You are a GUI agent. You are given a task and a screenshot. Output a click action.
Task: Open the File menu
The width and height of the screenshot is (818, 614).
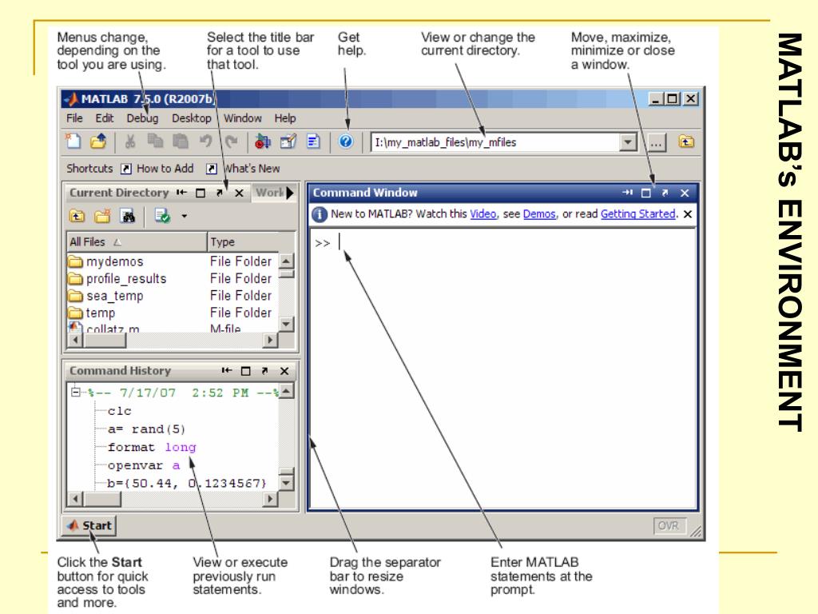[74, 118]
